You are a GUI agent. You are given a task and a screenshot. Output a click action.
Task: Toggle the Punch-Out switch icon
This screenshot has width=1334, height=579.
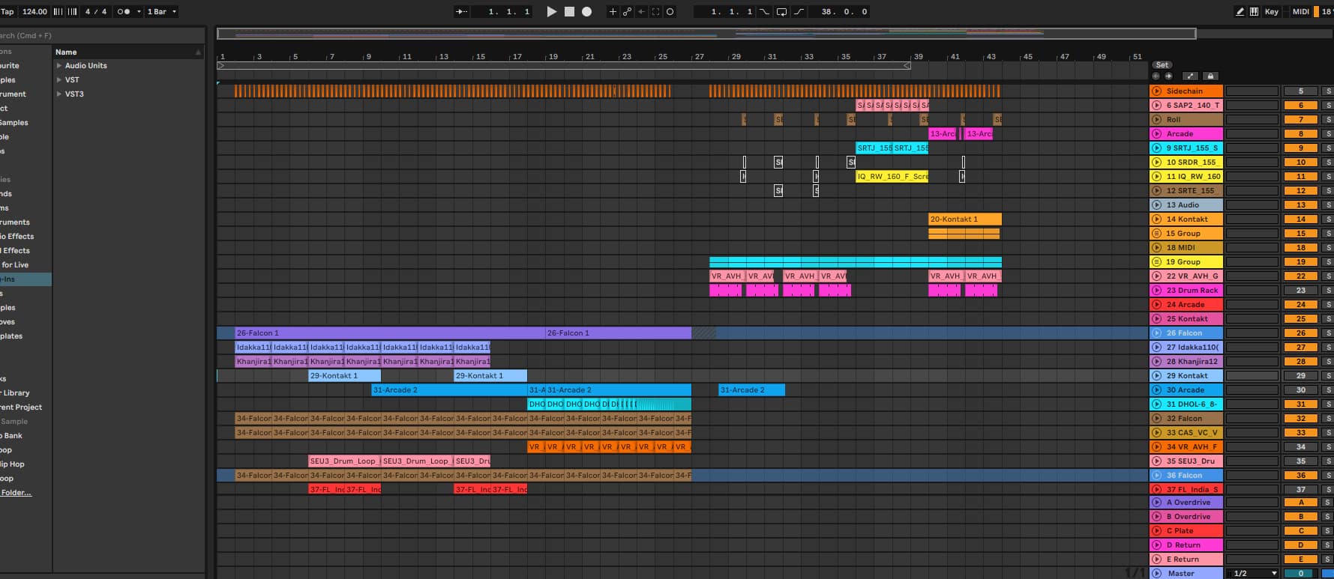[799, 11]
